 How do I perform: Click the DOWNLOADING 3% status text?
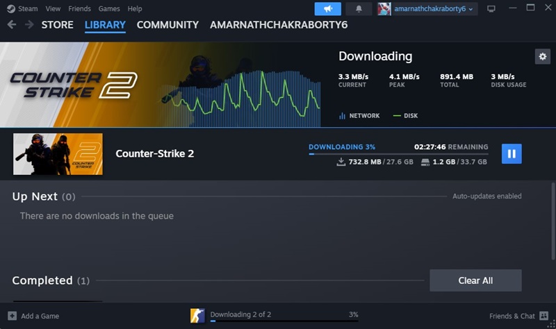[342, 147]
